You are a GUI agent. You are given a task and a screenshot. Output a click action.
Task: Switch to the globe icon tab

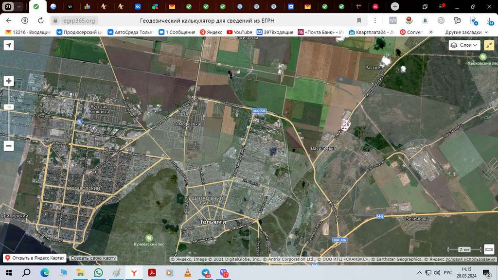[53, 6]
